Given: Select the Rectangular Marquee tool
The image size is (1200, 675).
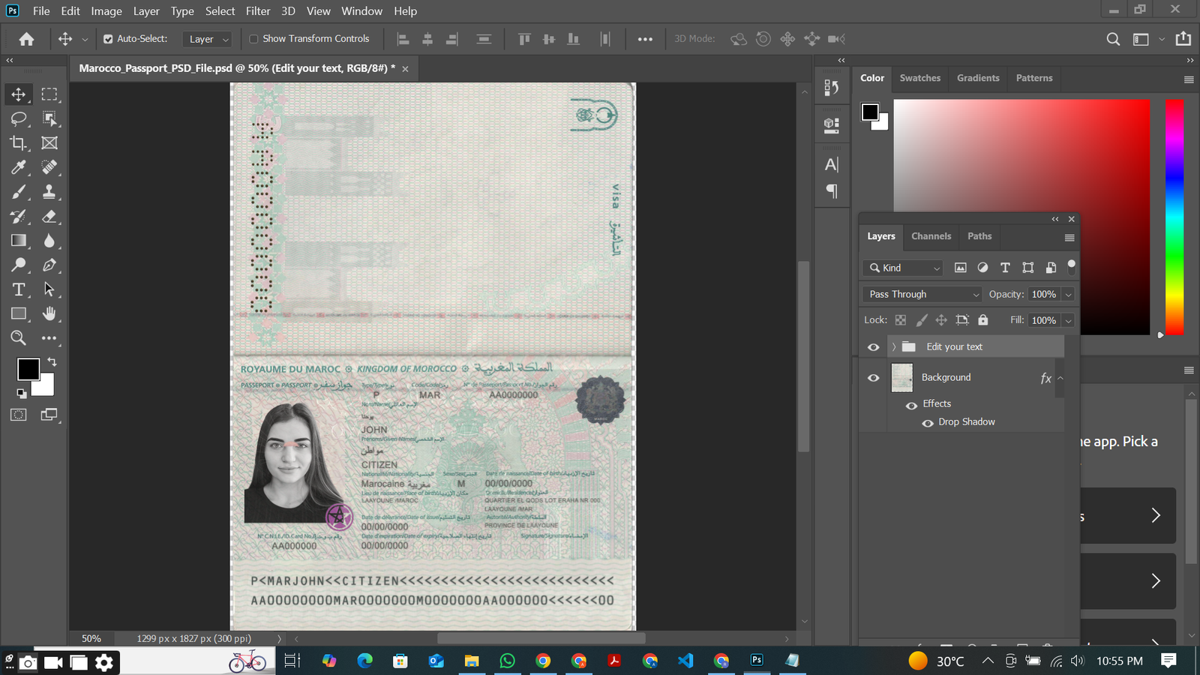Looking at the screenshot, I should tap(49, 94).
